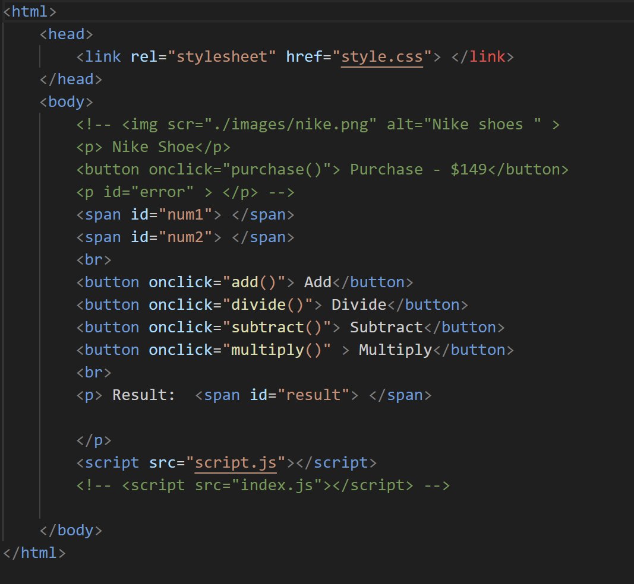Click the closing html tag
The width and height of the screenshot is (634, 584).
pyautogui.click(x=34, y=553)
